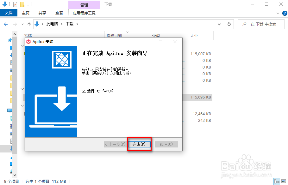This screenshot has width=288, height=185.
Task: Click the 上一步(P) back button
Action: 115,144
